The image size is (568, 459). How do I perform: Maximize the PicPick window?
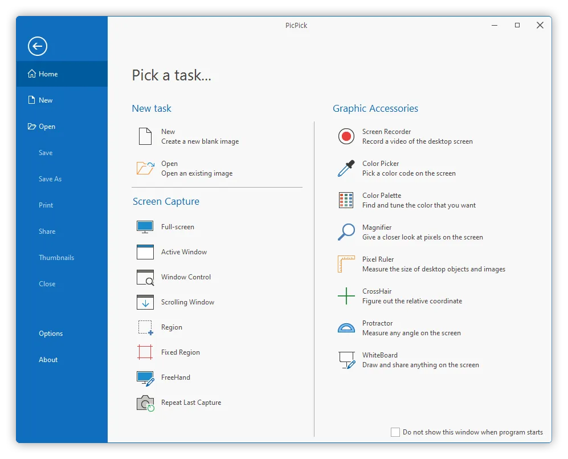(517, 26)
